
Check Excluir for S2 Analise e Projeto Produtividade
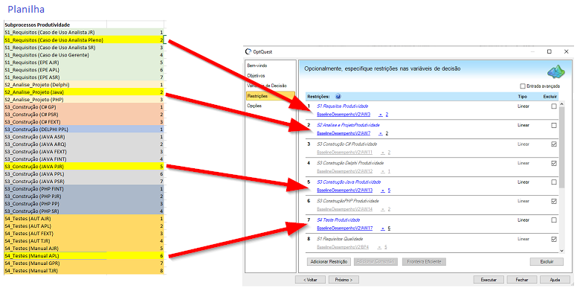554,125
